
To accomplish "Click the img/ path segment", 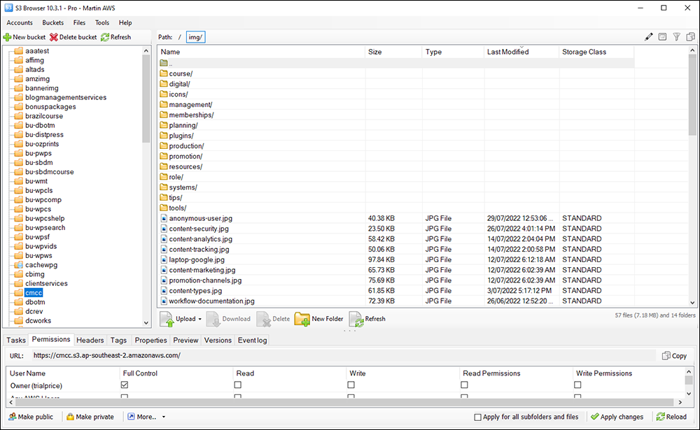I will tap(195, 37).
